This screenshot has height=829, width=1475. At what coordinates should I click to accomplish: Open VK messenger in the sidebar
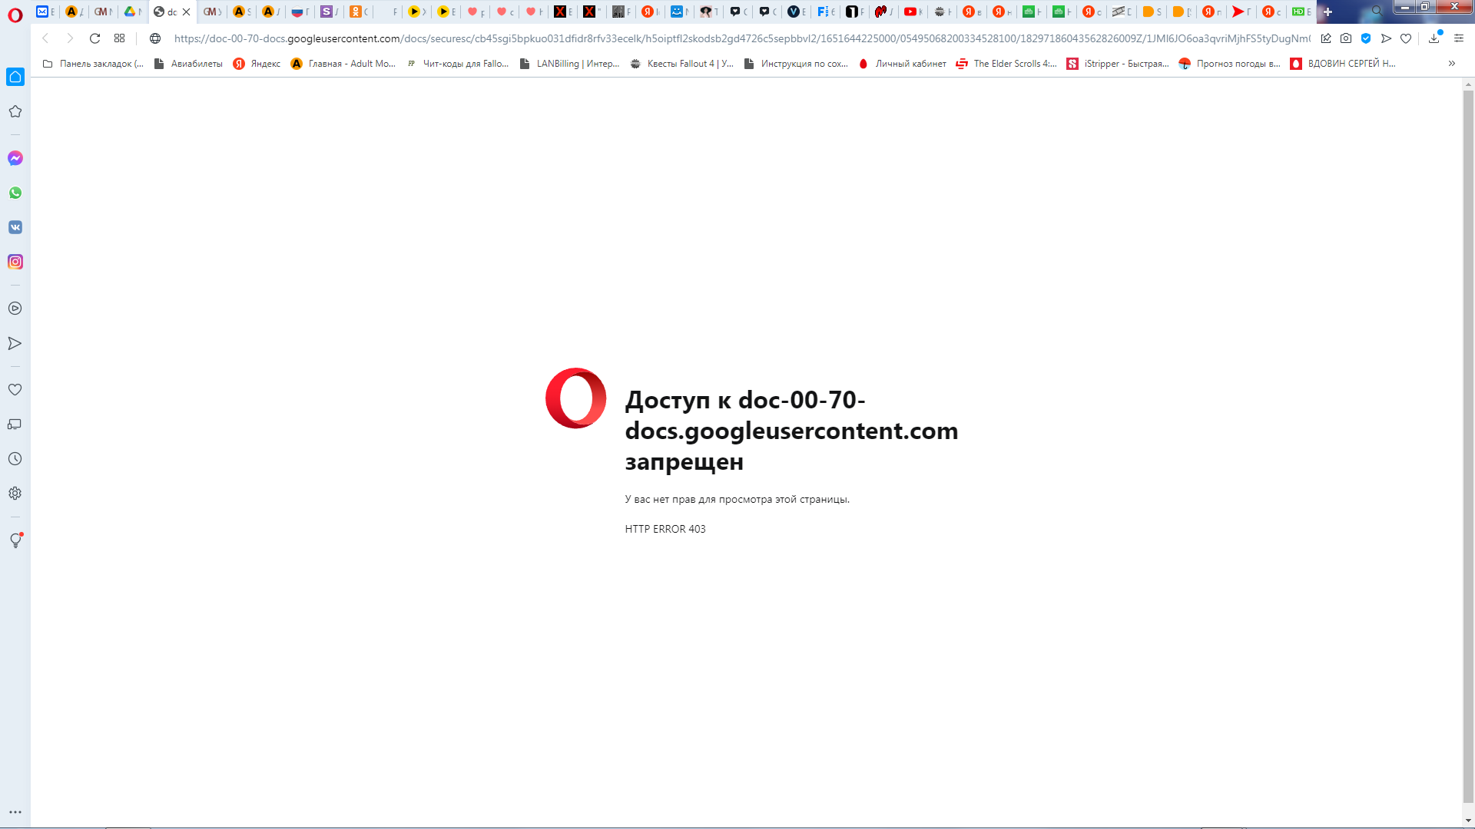[x=15, y=227]
